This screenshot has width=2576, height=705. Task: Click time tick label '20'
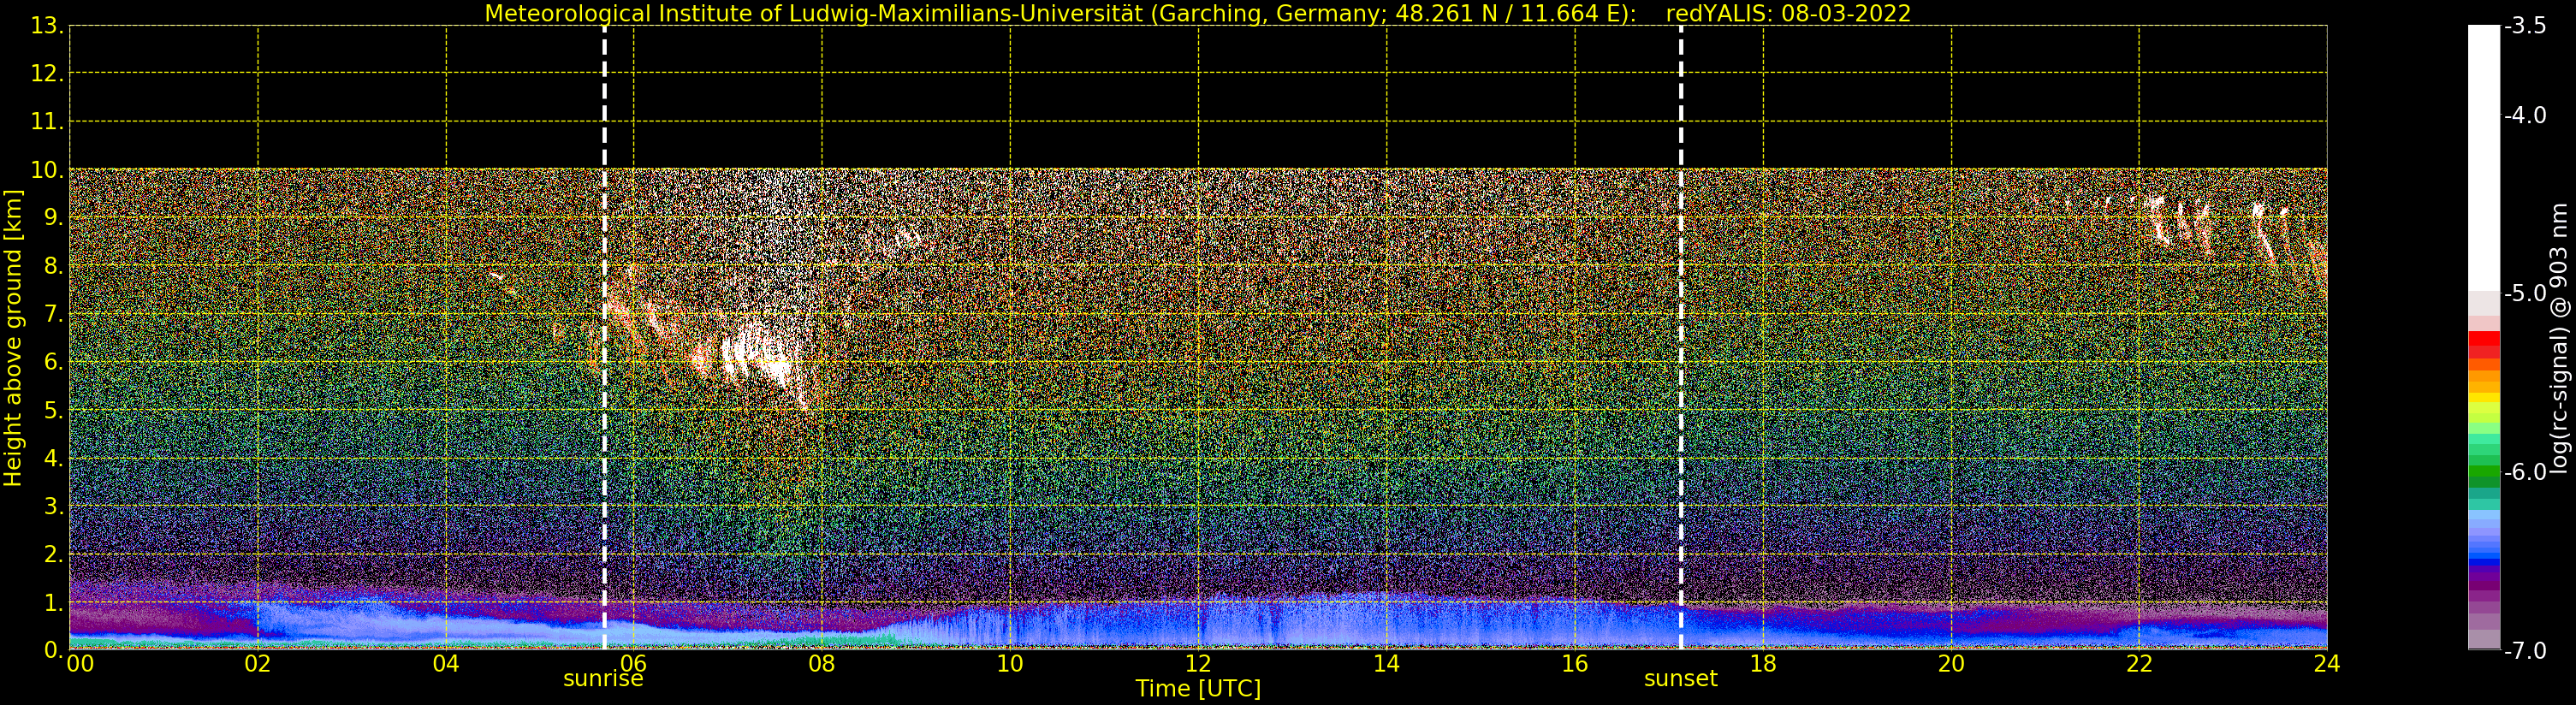pyautogui.click(x=1951, y=664)
